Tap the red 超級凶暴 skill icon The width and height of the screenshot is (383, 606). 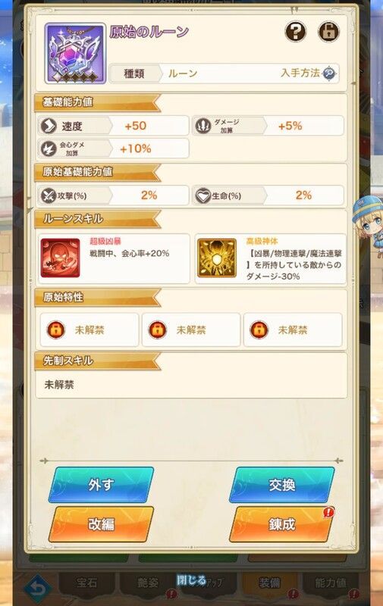click(x=61, y=258)
